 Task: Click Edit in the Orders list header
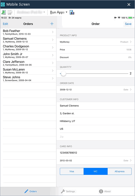click(5, 24)
